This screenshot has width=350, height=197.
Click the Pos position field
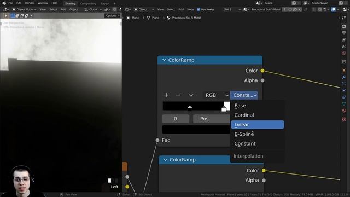click(x=212, y=119)
